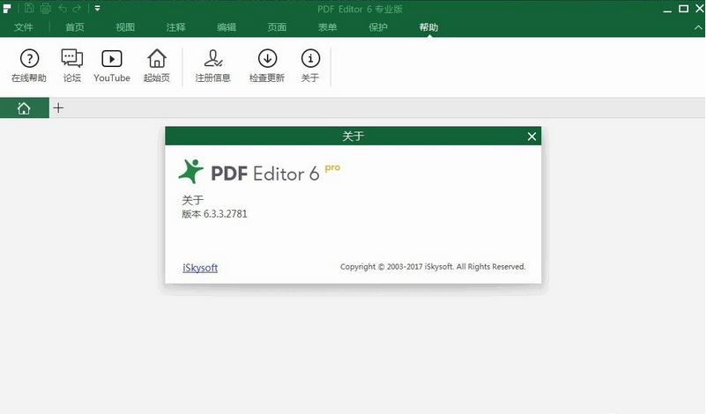Click the redo arrow in title bar

coord(77,8)
